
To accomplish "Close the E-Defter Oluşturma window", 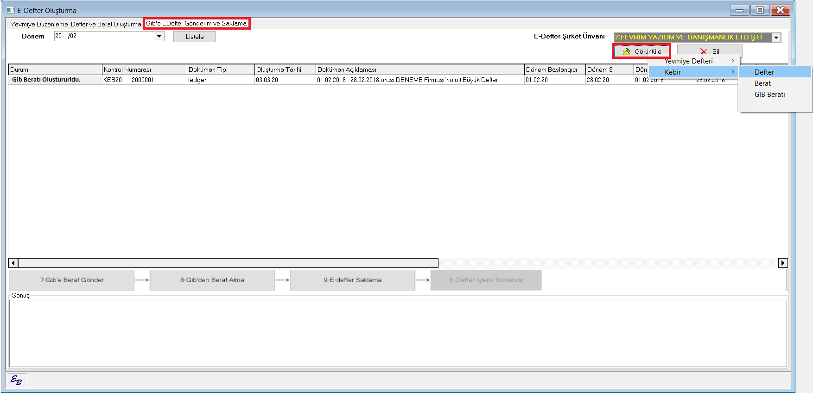I will [781, 10].
